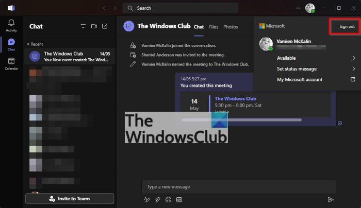Open the emoji picker
Viewport: 361px width, 208px height.
coord(168,199)
